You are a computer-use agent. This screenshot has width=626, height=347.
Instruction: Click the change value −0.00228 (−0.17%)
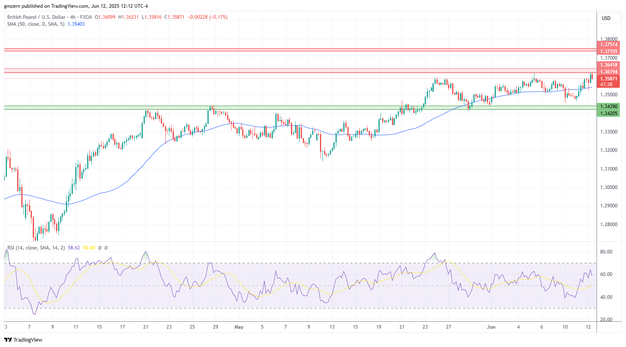pyautogui.click(x=207, y=17)
